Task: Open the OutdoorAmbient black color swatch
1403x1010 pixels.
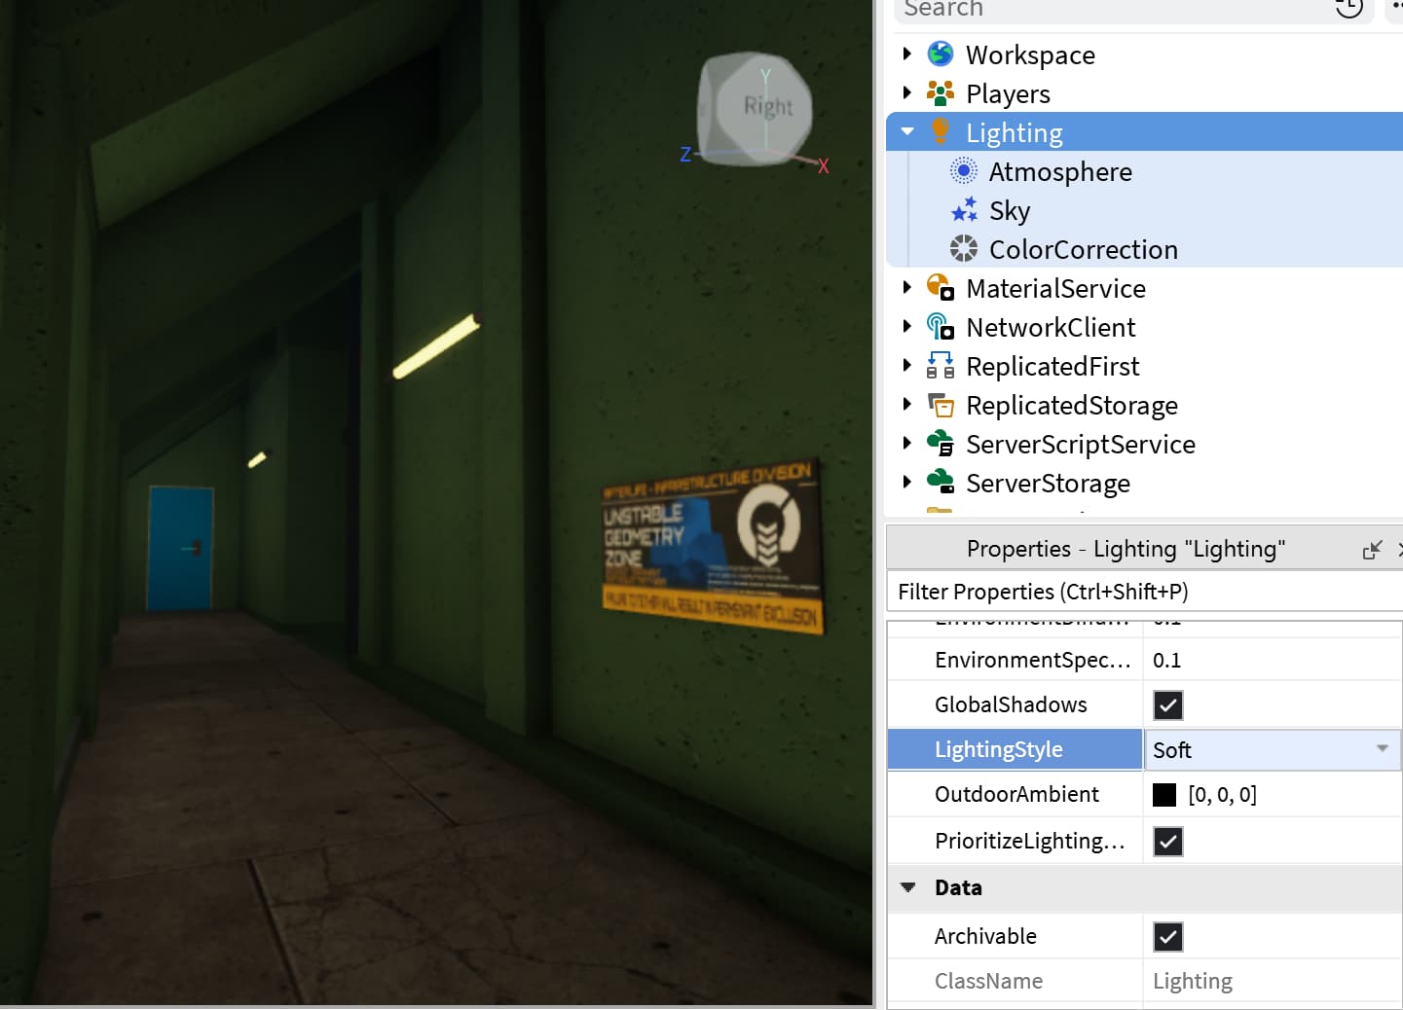Action: (1164, 794)
